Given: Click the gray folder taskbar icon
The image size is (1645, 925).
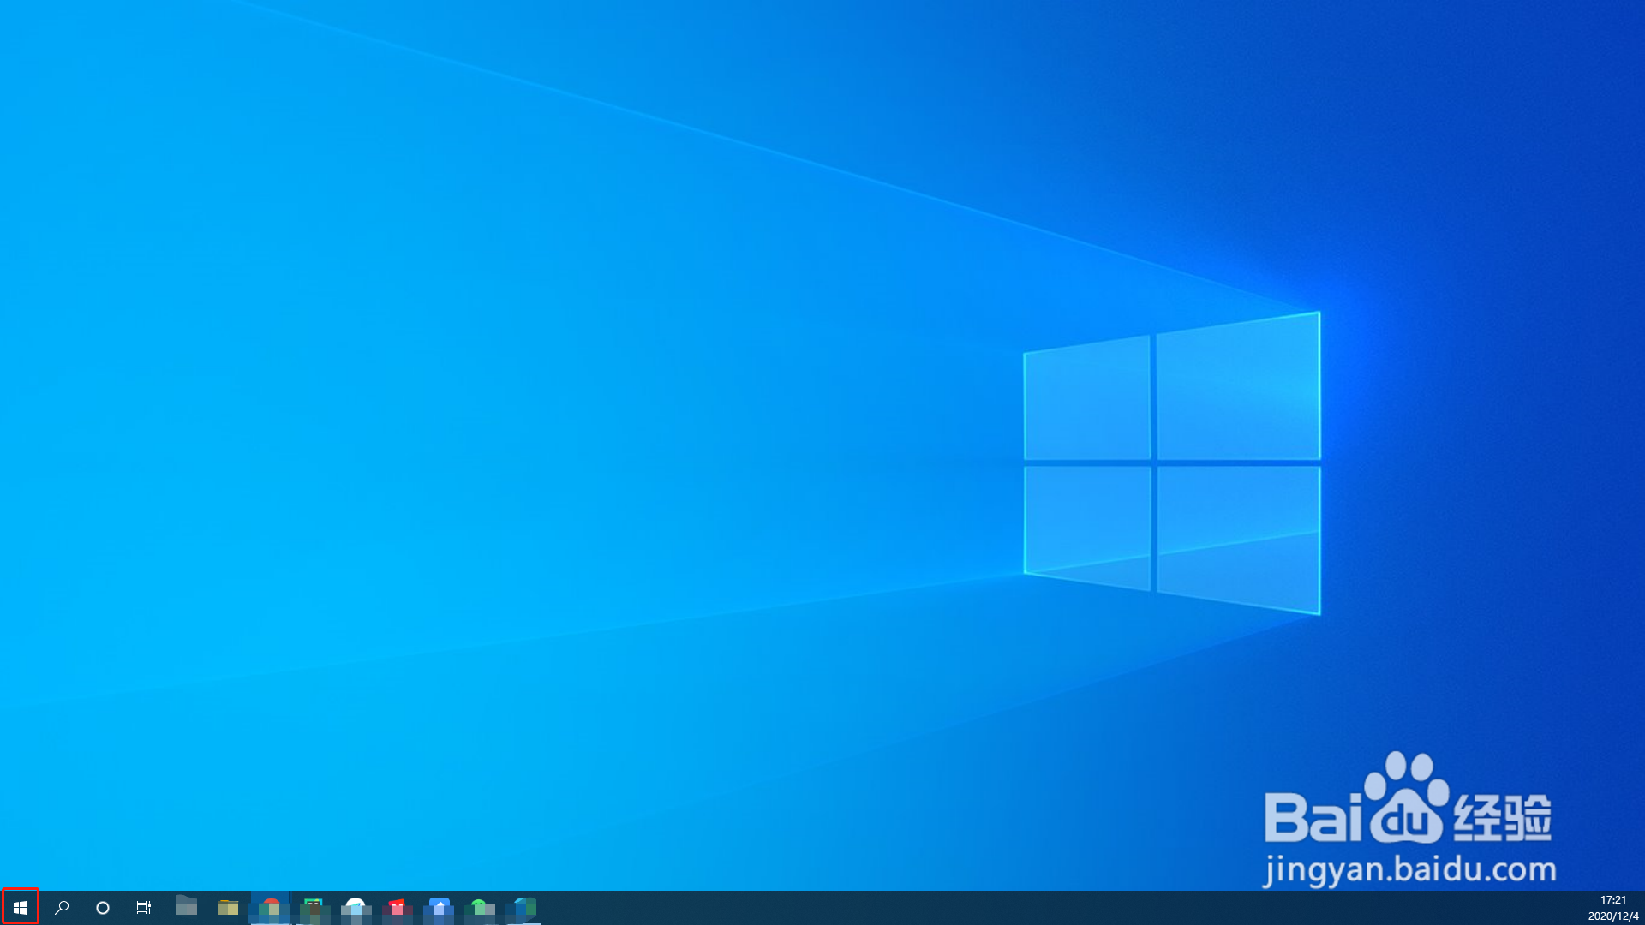Looking at the screenshot, I should tap(186, 907).
